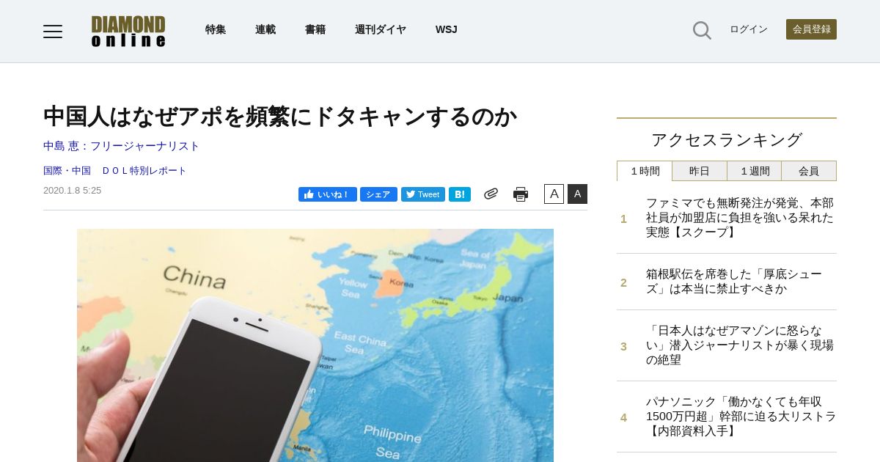Click the article's China map photo
Viewport: 880px width, 462px height.
(x=315, y=345)
